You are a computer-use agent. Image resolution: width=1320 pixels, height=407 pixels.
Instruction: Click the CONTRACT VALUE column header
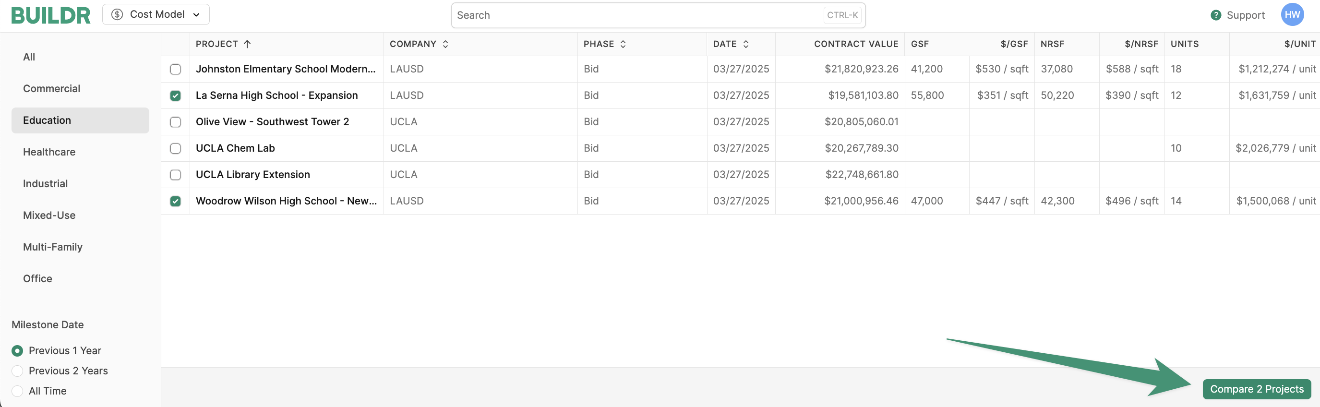coord(856,44)
